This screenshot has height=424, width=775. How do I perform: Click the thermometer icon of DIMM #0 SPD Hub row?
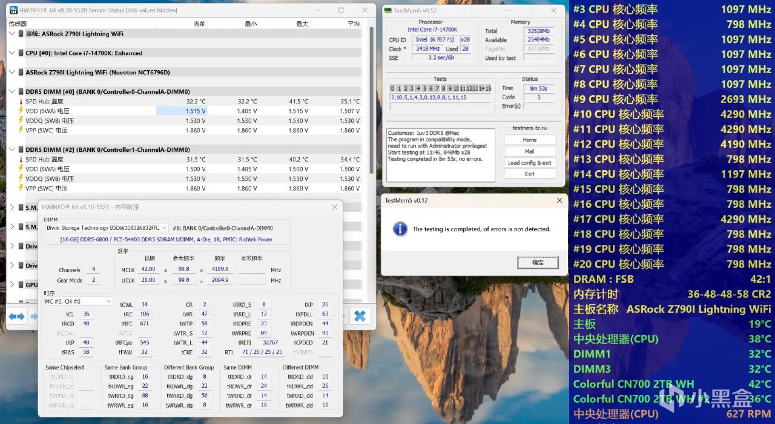pos(21,102)
